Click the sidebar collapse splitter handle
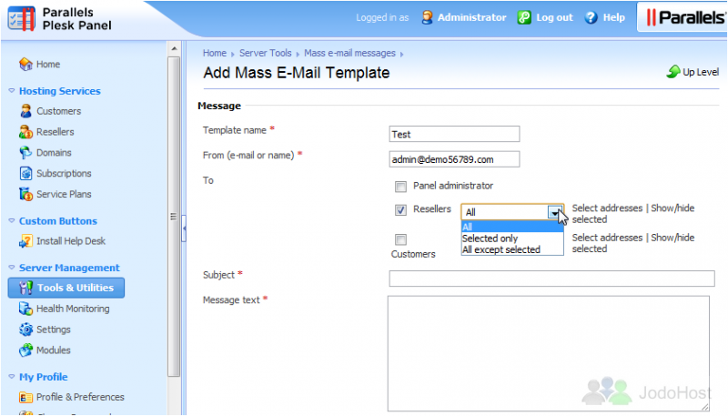The width and height of the screenshot is (728, 416). [x=184, y=228]
